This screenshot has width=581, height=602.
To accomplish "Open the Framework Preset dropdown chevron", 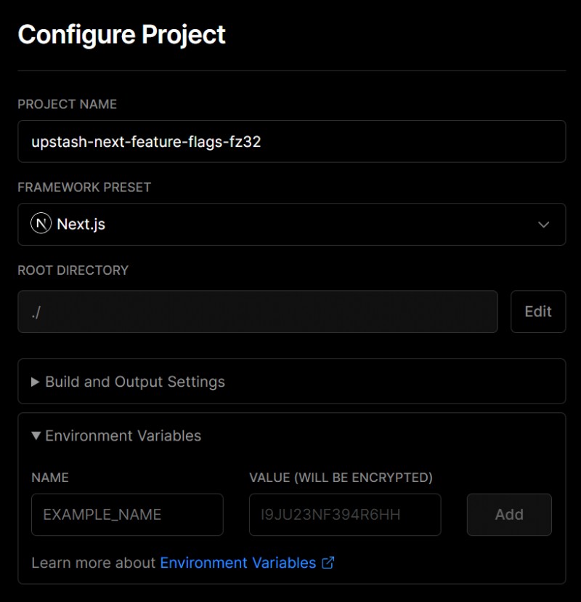I will tap(543, 225).
